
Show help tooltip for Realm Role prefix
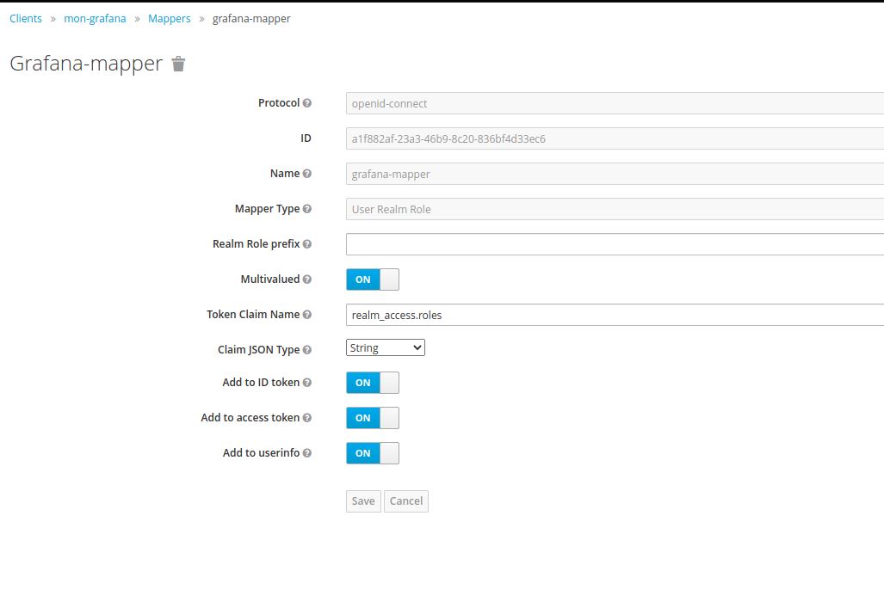point(306,244)
